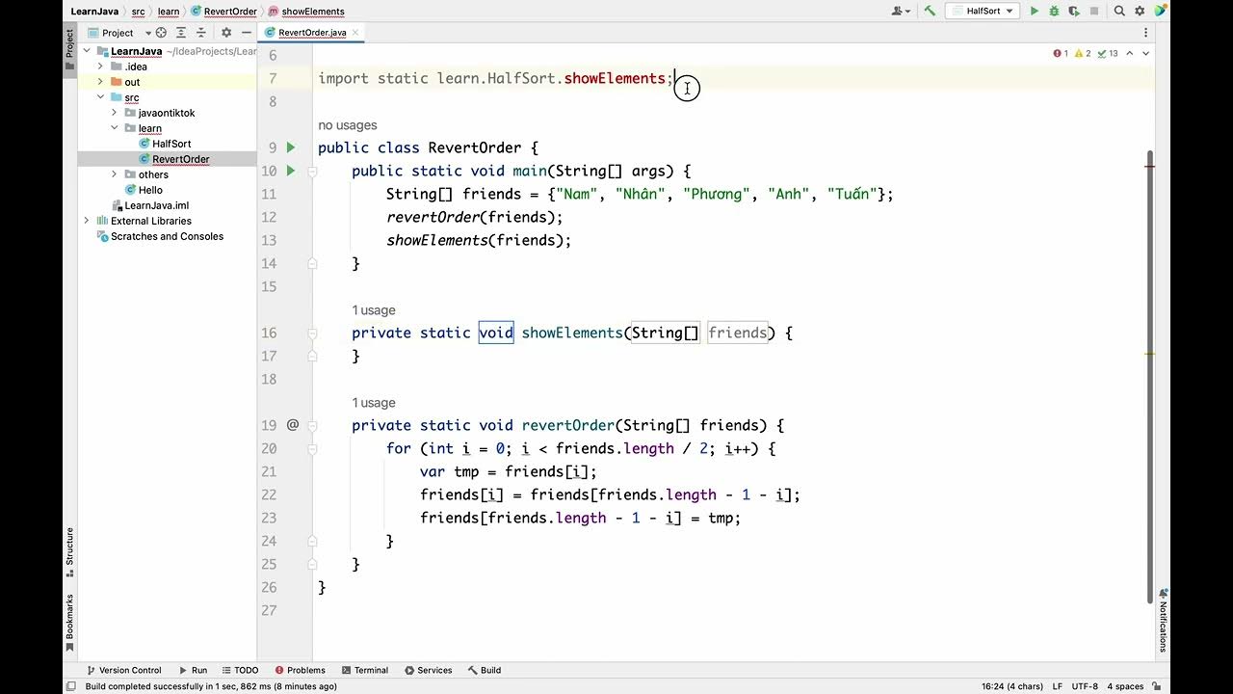The image size is (1233, 694).
Task: Collapse the src folder
Action: point(100,97)
